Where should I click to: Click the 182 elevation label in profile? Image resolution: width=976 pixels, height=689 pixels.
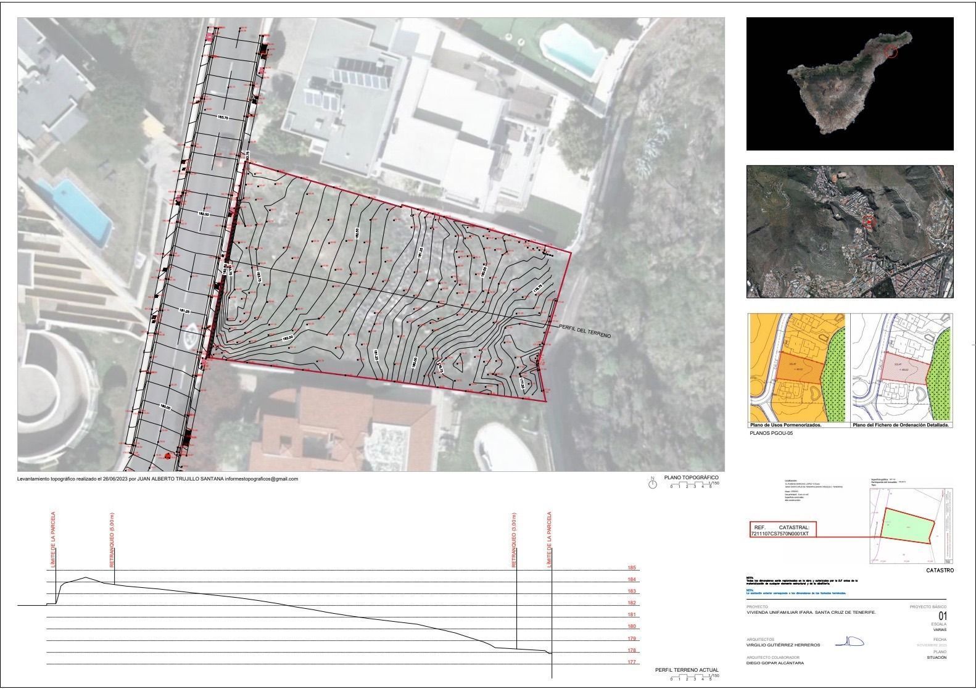pyautogui.click(x=632, y=603)
